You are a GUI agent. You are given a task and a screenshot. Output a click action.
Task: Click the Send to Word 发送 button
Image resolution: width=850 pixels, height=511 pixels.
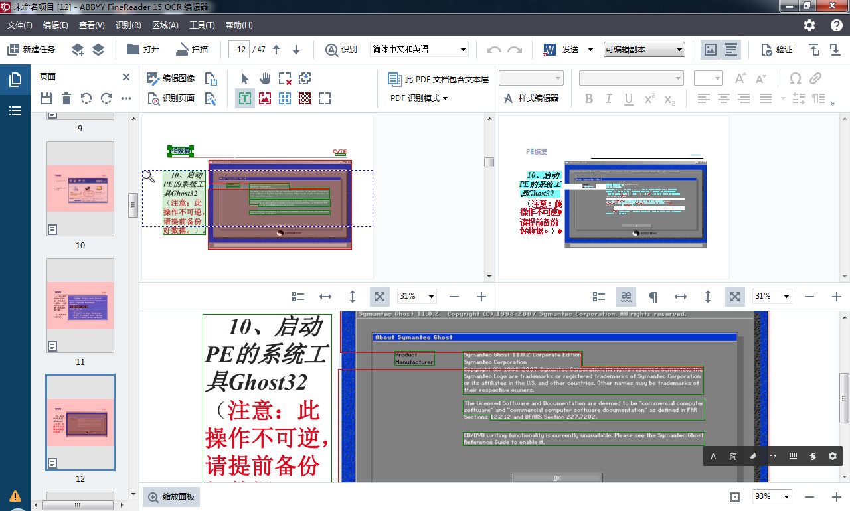[561, 50]
